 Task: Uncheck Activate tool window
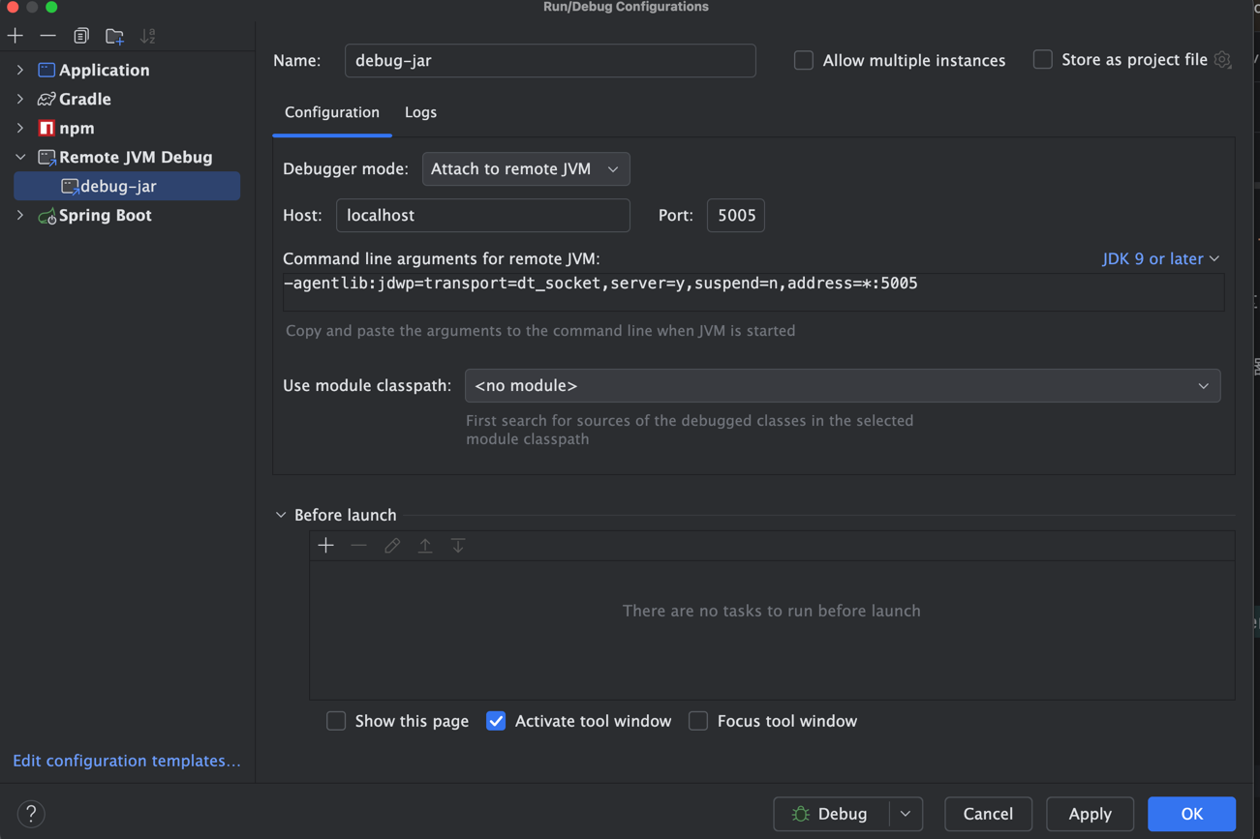[496, 721]
